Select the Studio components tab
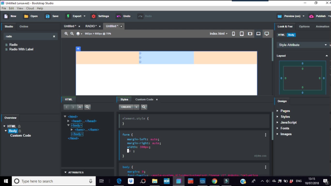The height and width of the screenshot is (186, 331). click(9, 26)
